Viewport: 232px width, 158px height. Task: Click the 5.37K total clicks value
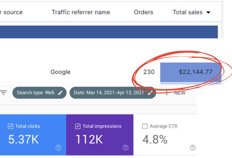coord(23,139)
